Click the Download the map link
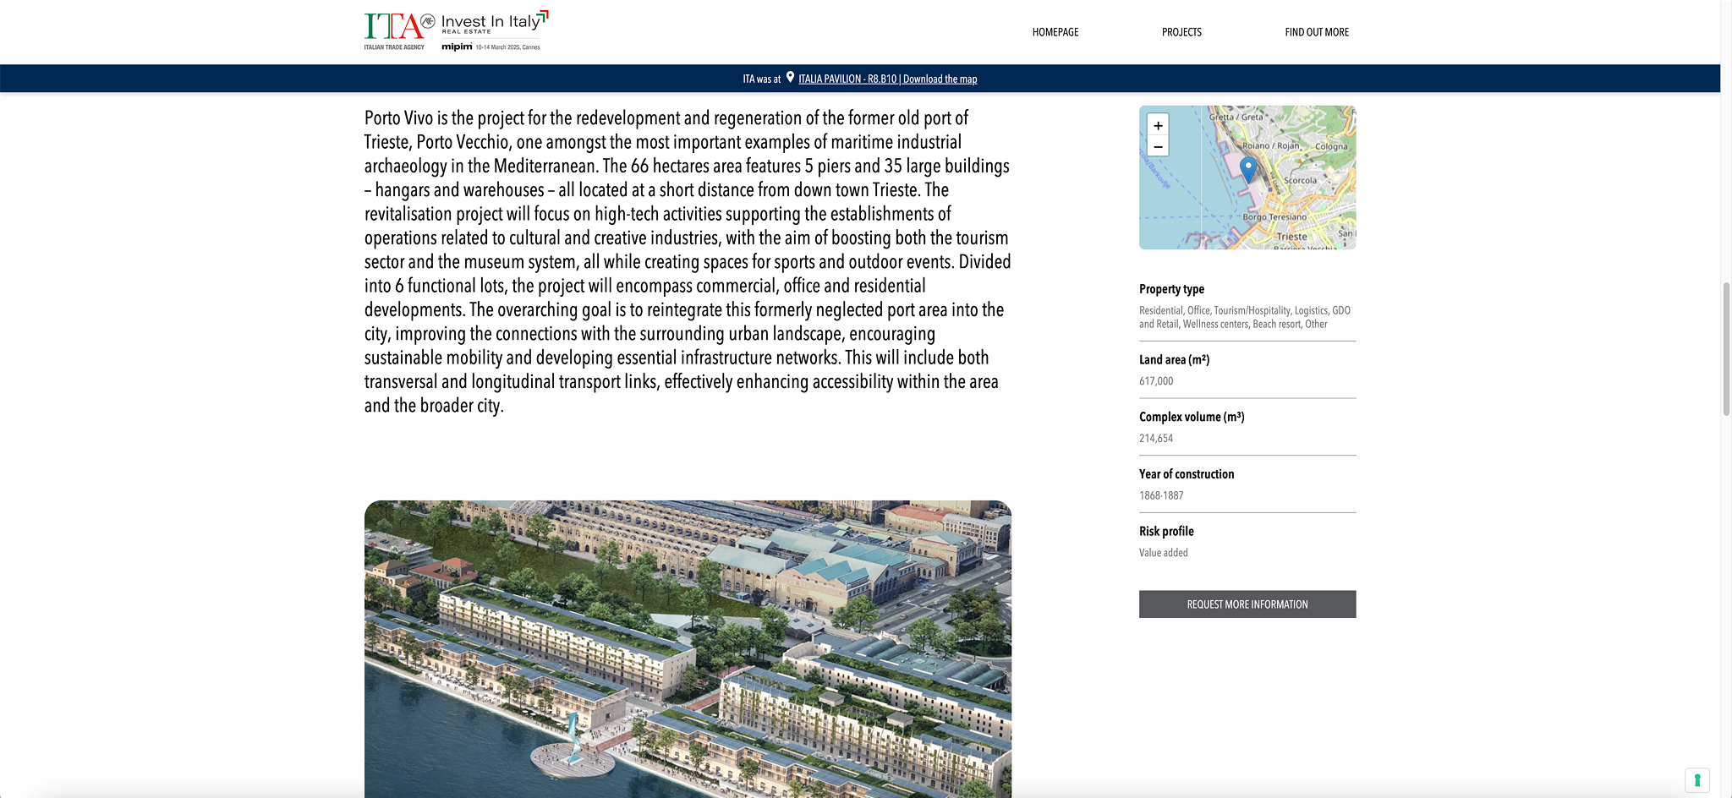 pyautogui.click(x=940, y=79)
